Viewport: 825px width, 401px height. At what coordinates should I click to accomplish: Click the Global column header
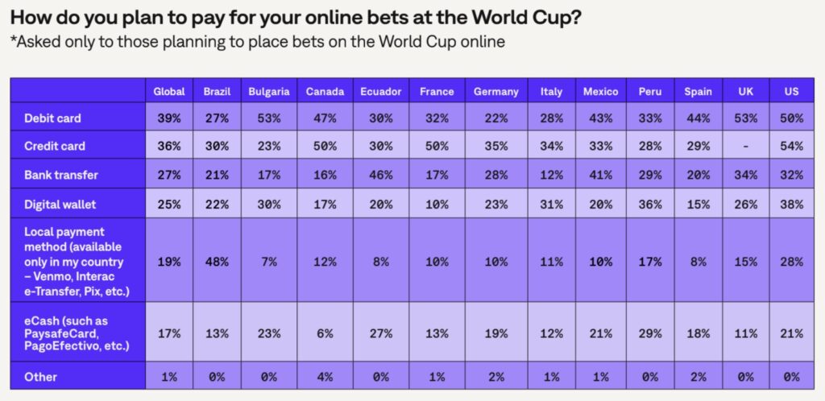pyautogui.click(x=169, y=92)
